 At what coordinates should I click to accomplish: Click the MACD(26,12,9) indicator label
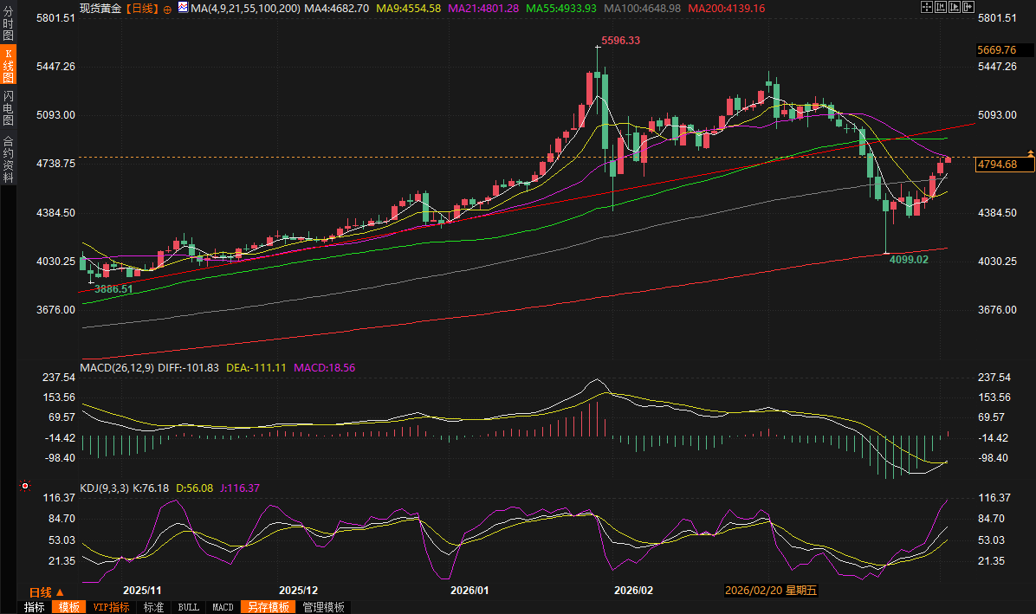(117, 368)
